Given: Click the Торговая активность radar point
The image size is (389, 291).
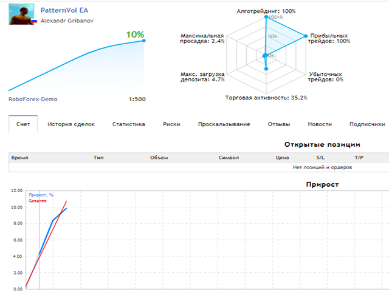Looking at the screenshot, I should [266, 70].
